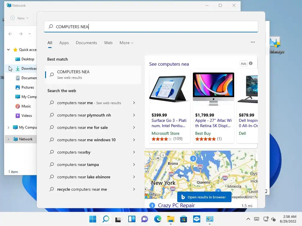Viewport: 302px width, 226px height.
Task: Open Desktop in Quick access
Action: click(28, 59)
